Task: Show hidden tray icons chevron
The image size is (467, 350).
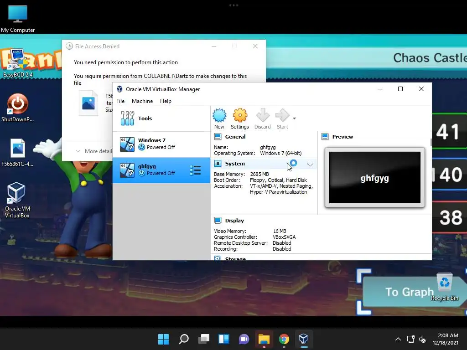Action: click(398, 339)
